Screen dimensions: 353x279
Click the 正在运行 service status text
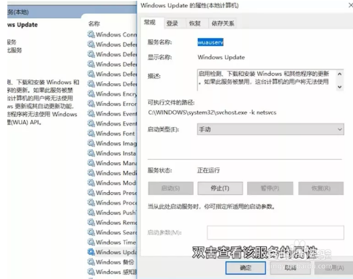[x=208, y=170]
